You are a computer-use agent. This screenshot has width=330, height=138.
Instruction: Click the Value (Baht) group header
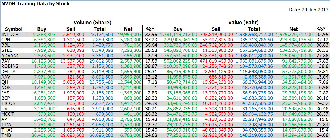tap(244, 23)
